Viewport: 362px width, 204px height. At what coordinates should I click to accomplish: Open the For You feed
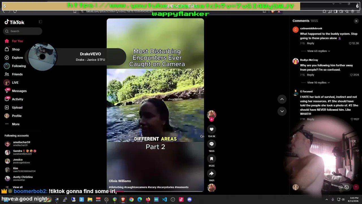(x=14, y=41)
